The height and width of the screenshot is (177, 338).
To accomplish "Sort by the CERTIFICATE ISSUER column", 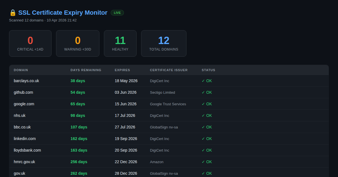I will pos(169,70).
